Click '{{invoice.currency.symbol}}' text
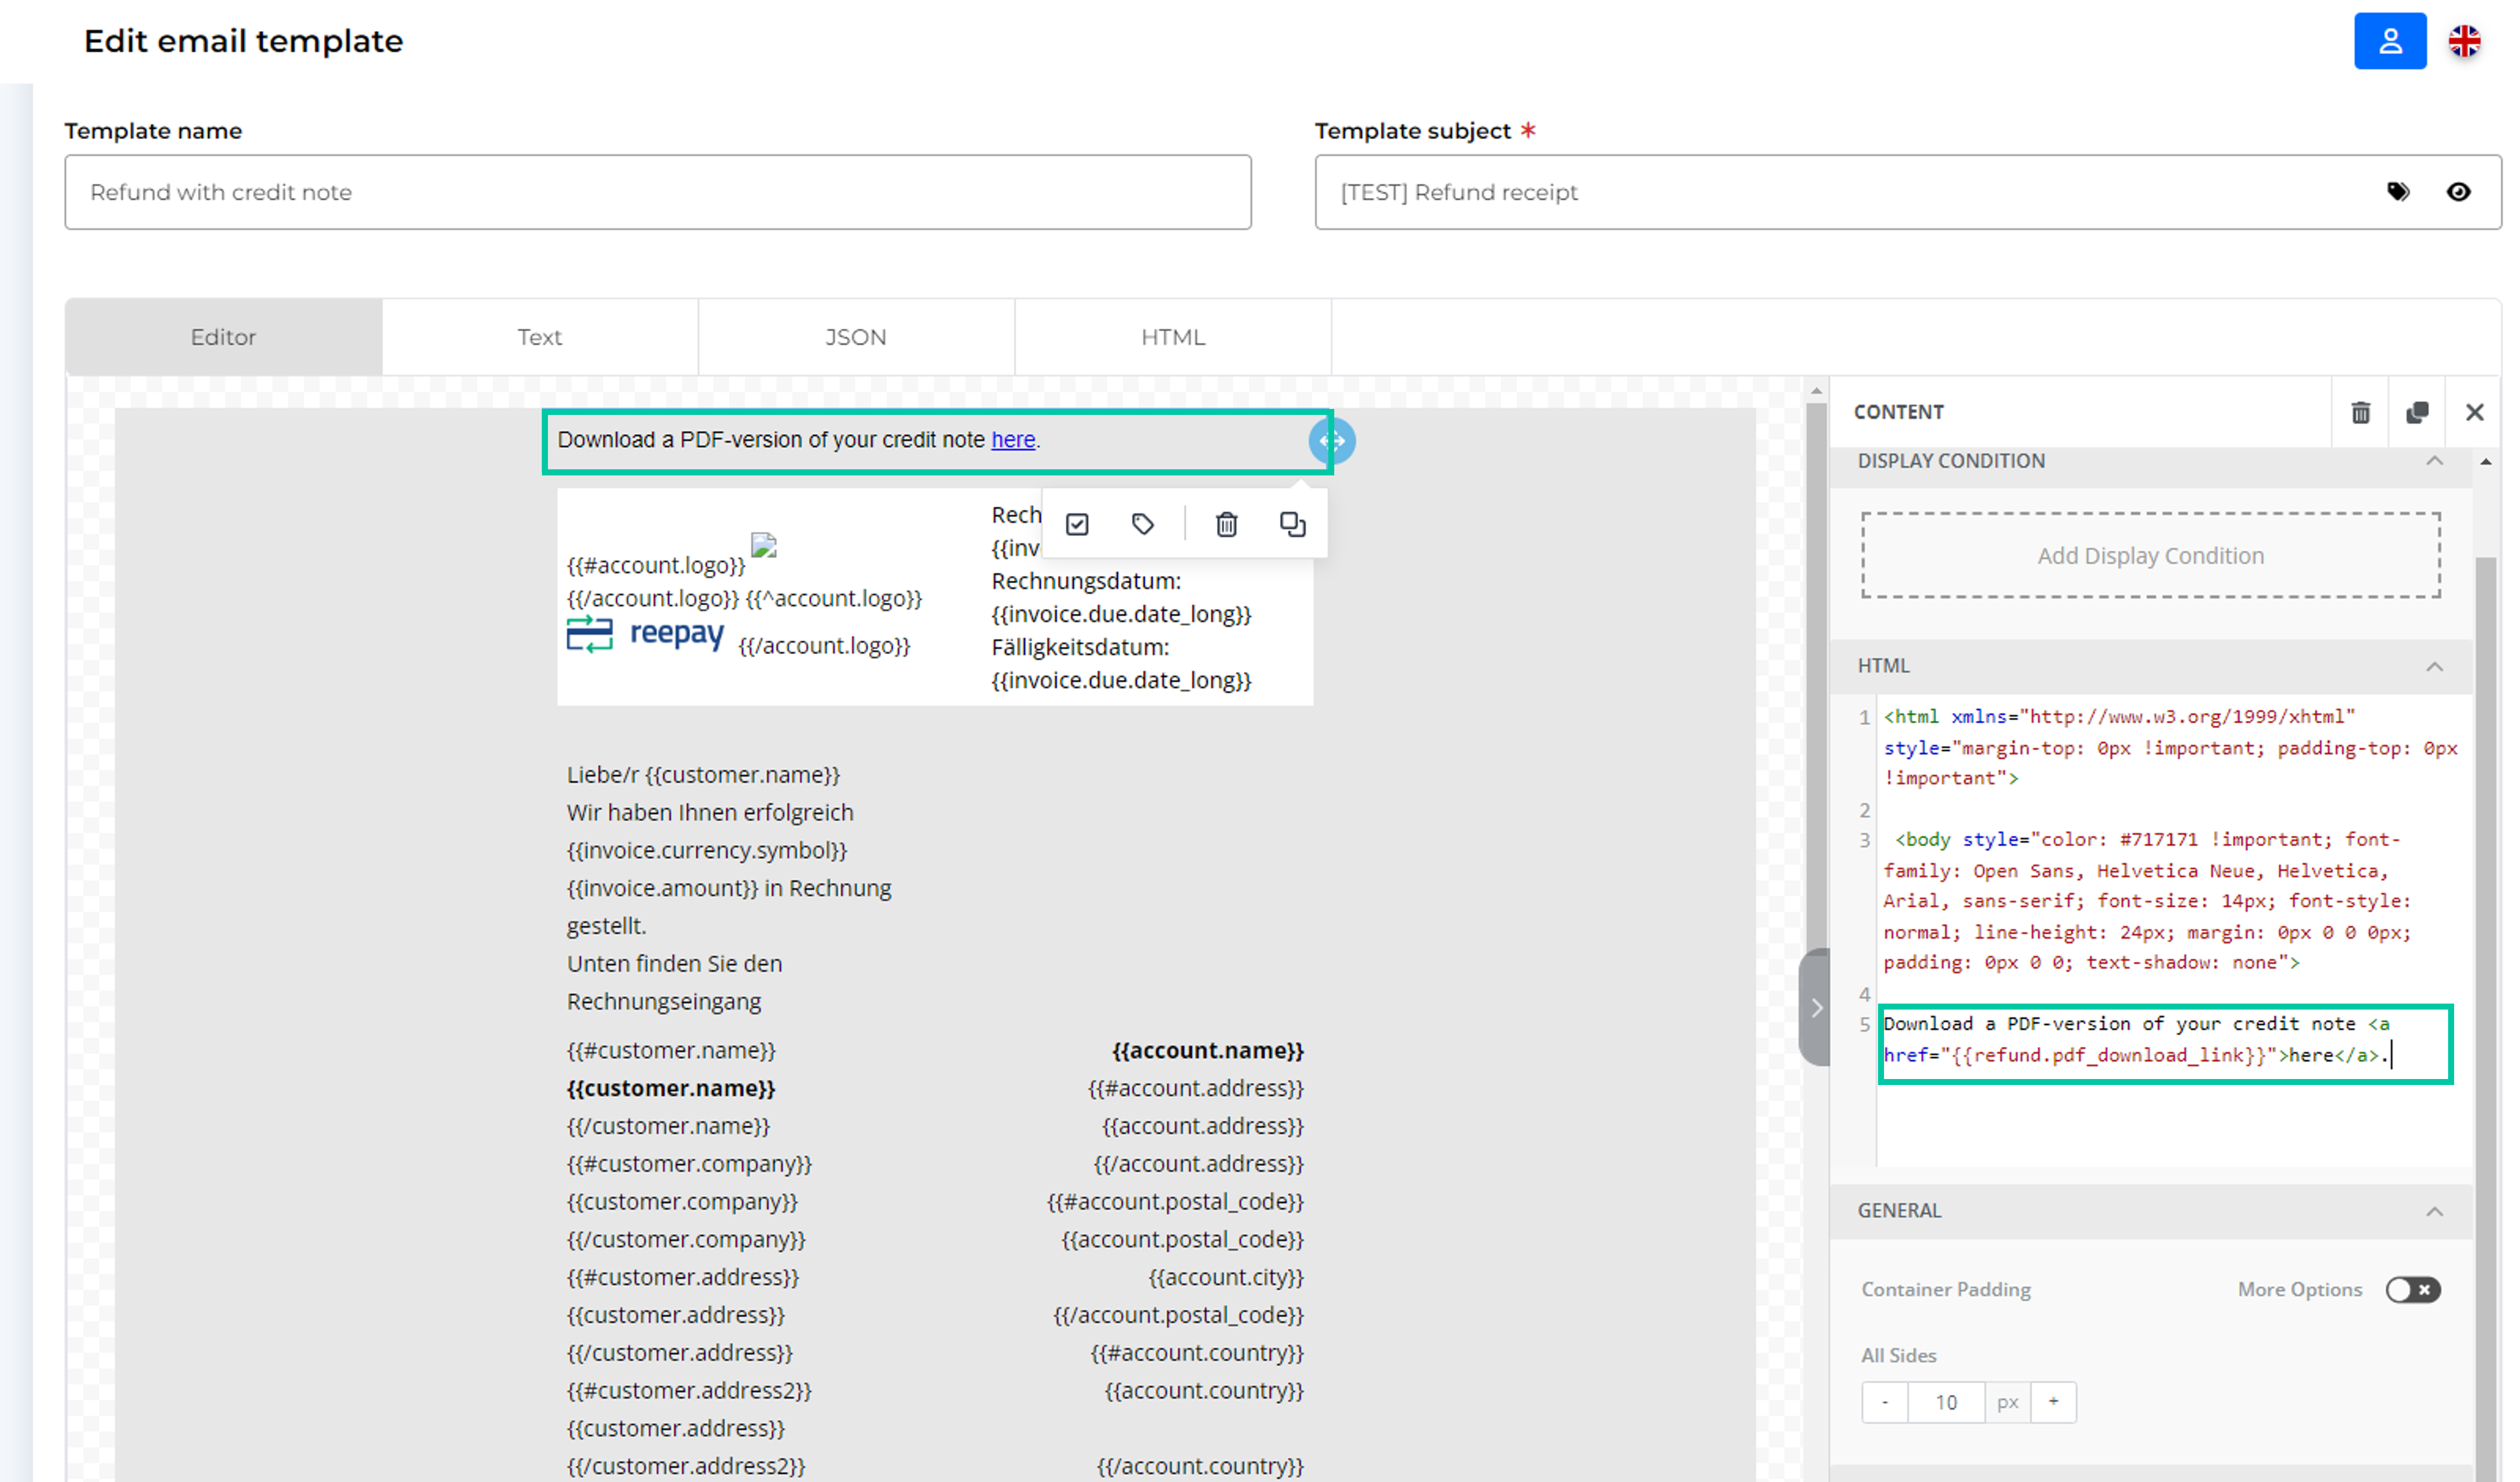The height and width of the screenshot is (1482, 2520). pyautogui.click(x=706, y=851)
